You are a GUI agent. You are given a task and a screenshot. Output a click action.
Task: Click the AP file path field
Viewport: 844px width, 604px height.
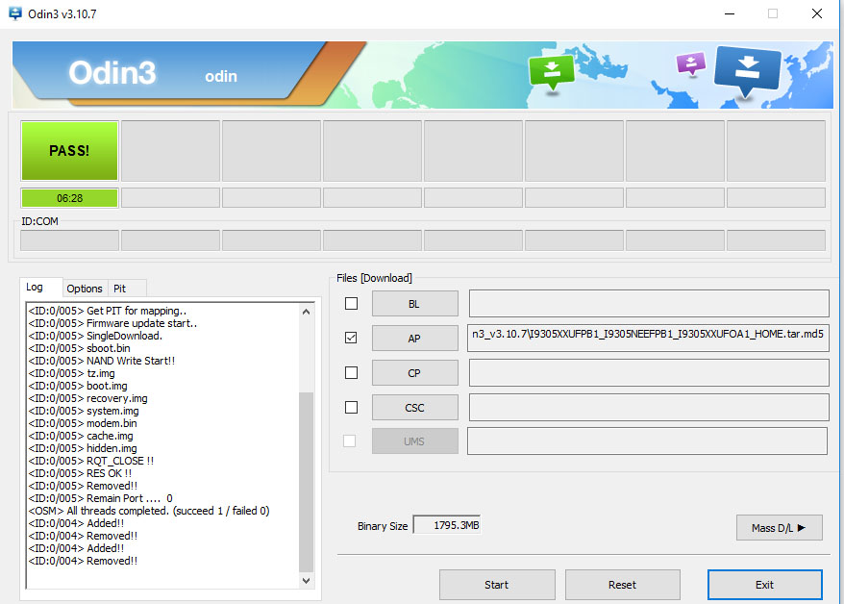[x=649, y=339]
